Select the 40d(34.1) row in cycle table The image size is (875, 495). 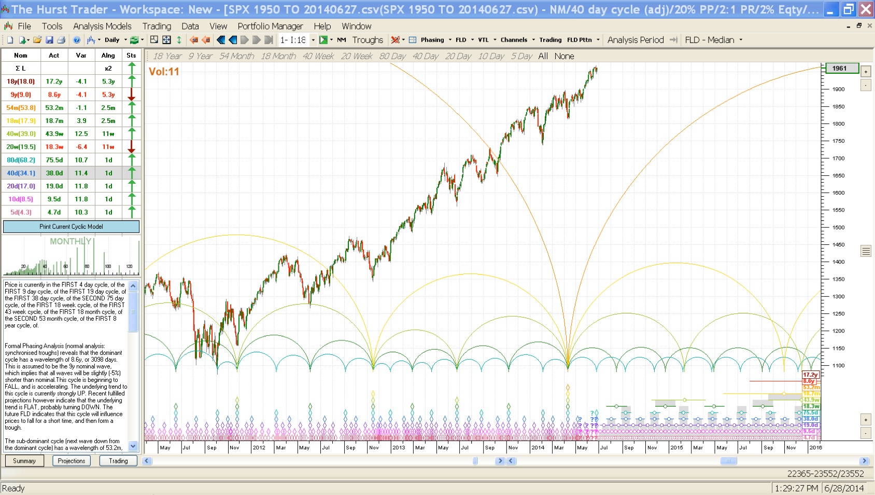tap(21, 173)
